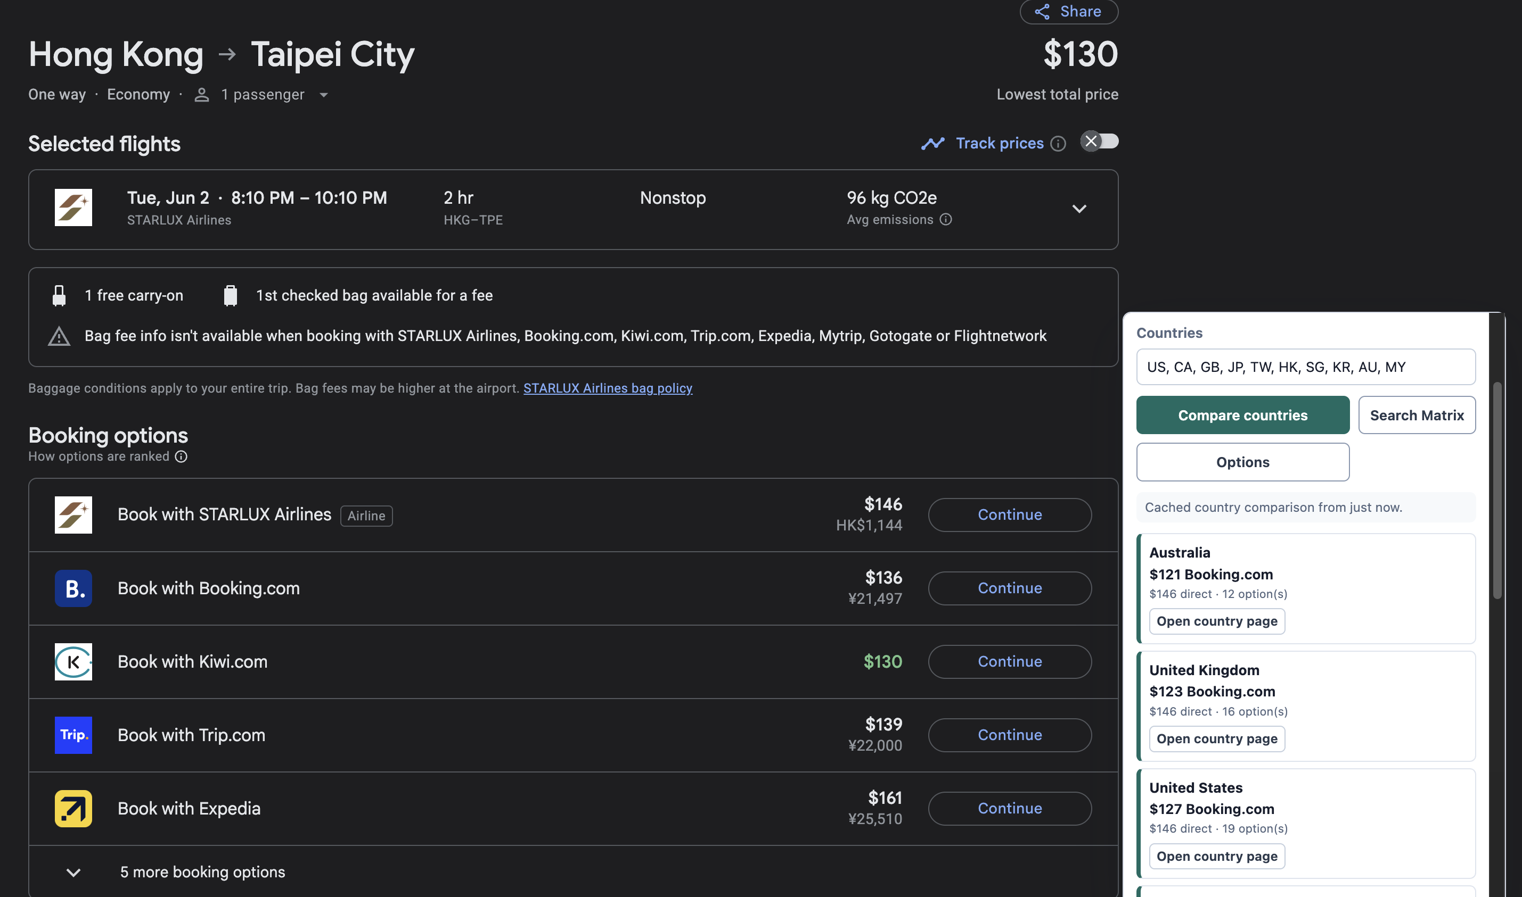Viewport: 1522px width, 897px height.
Task: Continue booking with Trip.com
Action: tap(1010, 735)
